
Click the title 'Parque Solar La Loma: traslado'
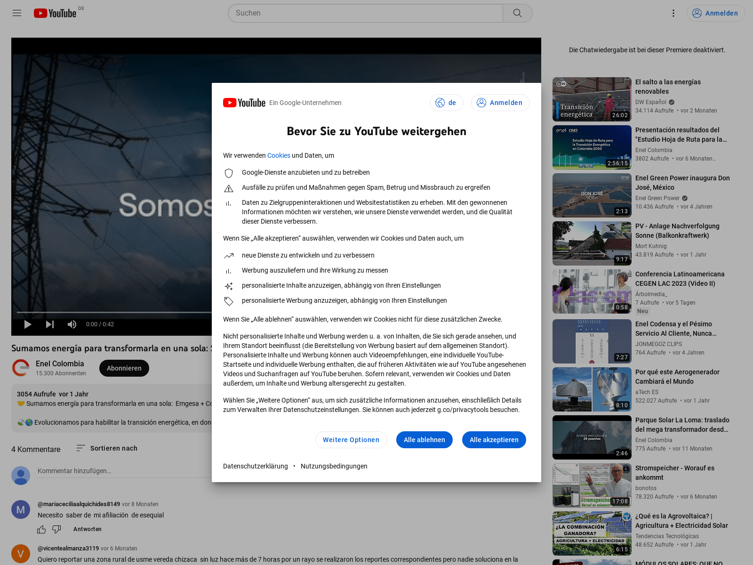tap(682, 425)
